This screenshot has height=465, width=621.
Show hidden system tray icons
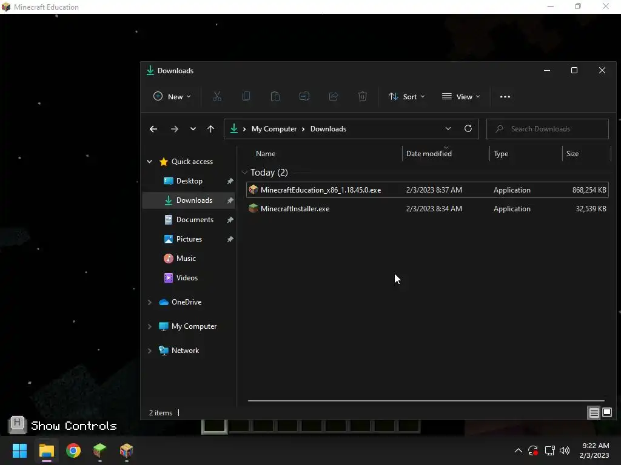click(518, 450)
